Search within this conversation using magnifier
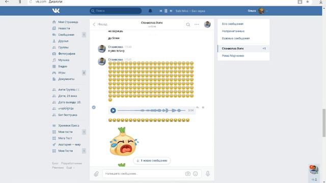Image resolution: width=326 pixels, height=183 pixels. pos(188,24)
